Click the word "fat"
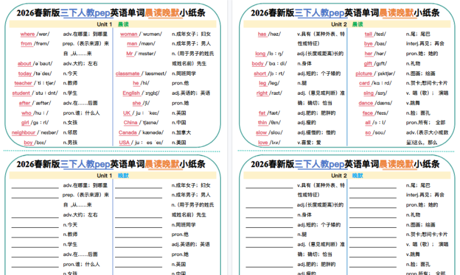 (262, 113)
